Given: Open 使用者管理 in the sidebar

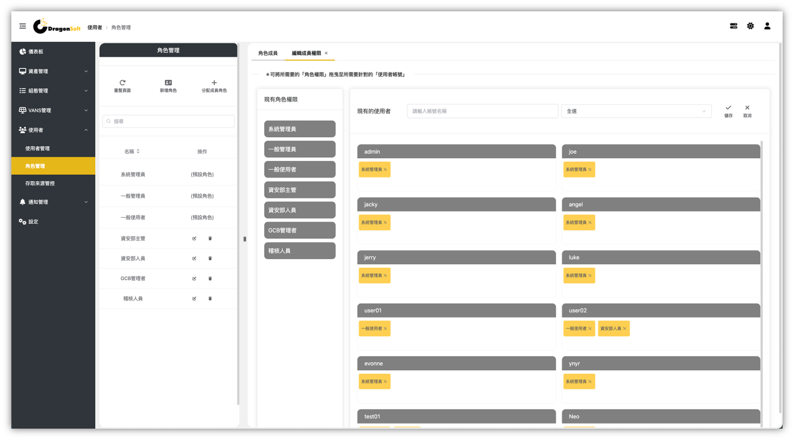Looking at the screenshot, I should click(38, 149).
